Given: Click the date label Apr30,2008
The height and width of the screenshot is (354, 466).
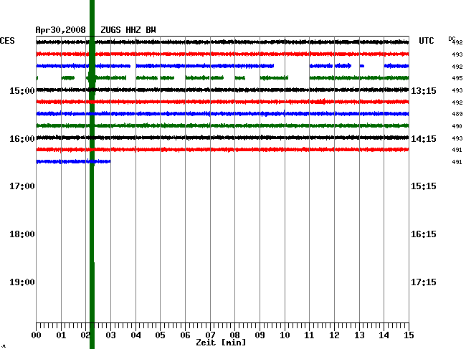Looking at the screenshot, I should (61, 30).
